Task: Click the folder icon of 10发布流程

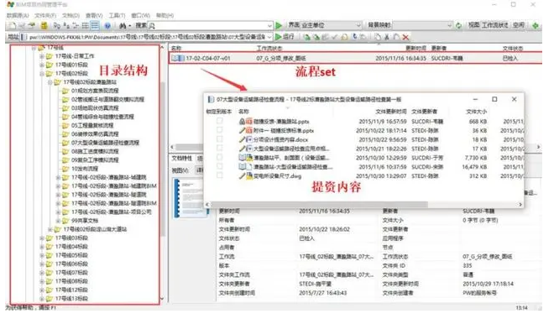Action: [x=65, y=169]
